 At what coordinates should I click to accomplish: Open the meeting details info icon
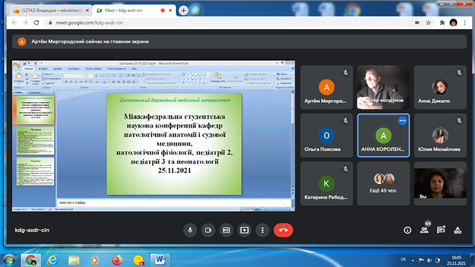click(407, 230)
